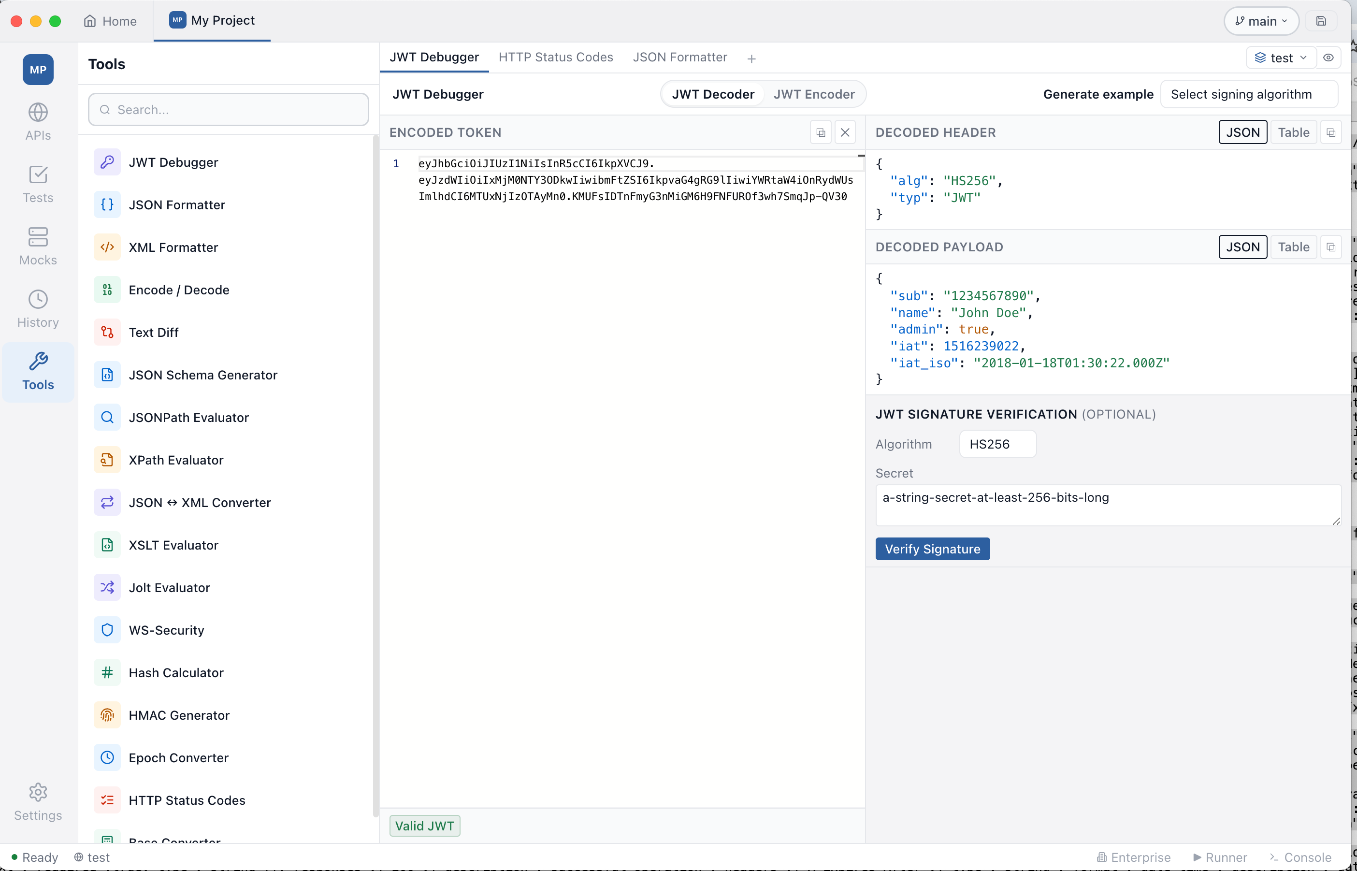
Task: Show decoded payload as Table
Action: [x=1294, y=247]
